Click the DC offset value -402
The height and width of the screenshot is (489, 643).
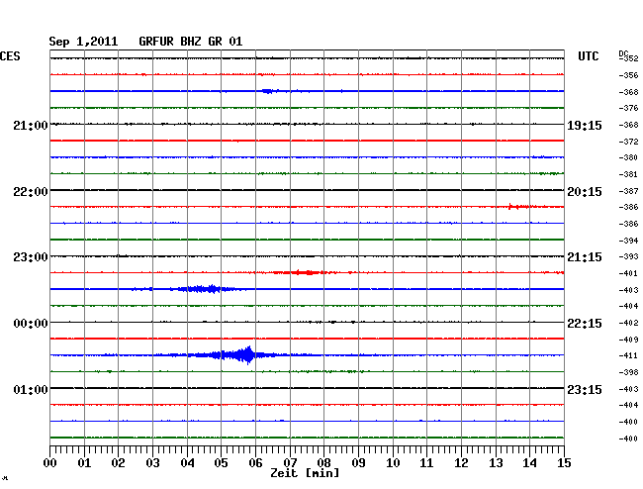[x=628, y=323]
